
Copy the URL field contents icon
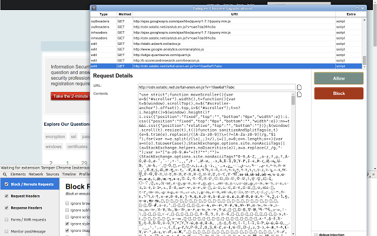299,87
